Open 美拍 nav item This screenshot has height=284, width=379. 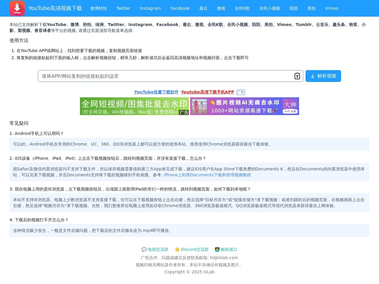(311, 8)
